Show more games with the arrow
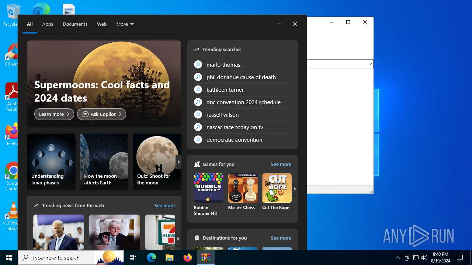Image resolution: width=472 pixels, height=265 pixels. (x=295, y=189)
